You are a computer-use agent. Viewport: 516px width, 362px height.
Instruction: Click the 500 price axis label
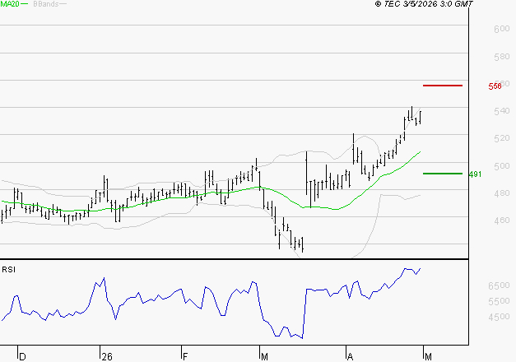pyautogui.click(x=502, y=166)
